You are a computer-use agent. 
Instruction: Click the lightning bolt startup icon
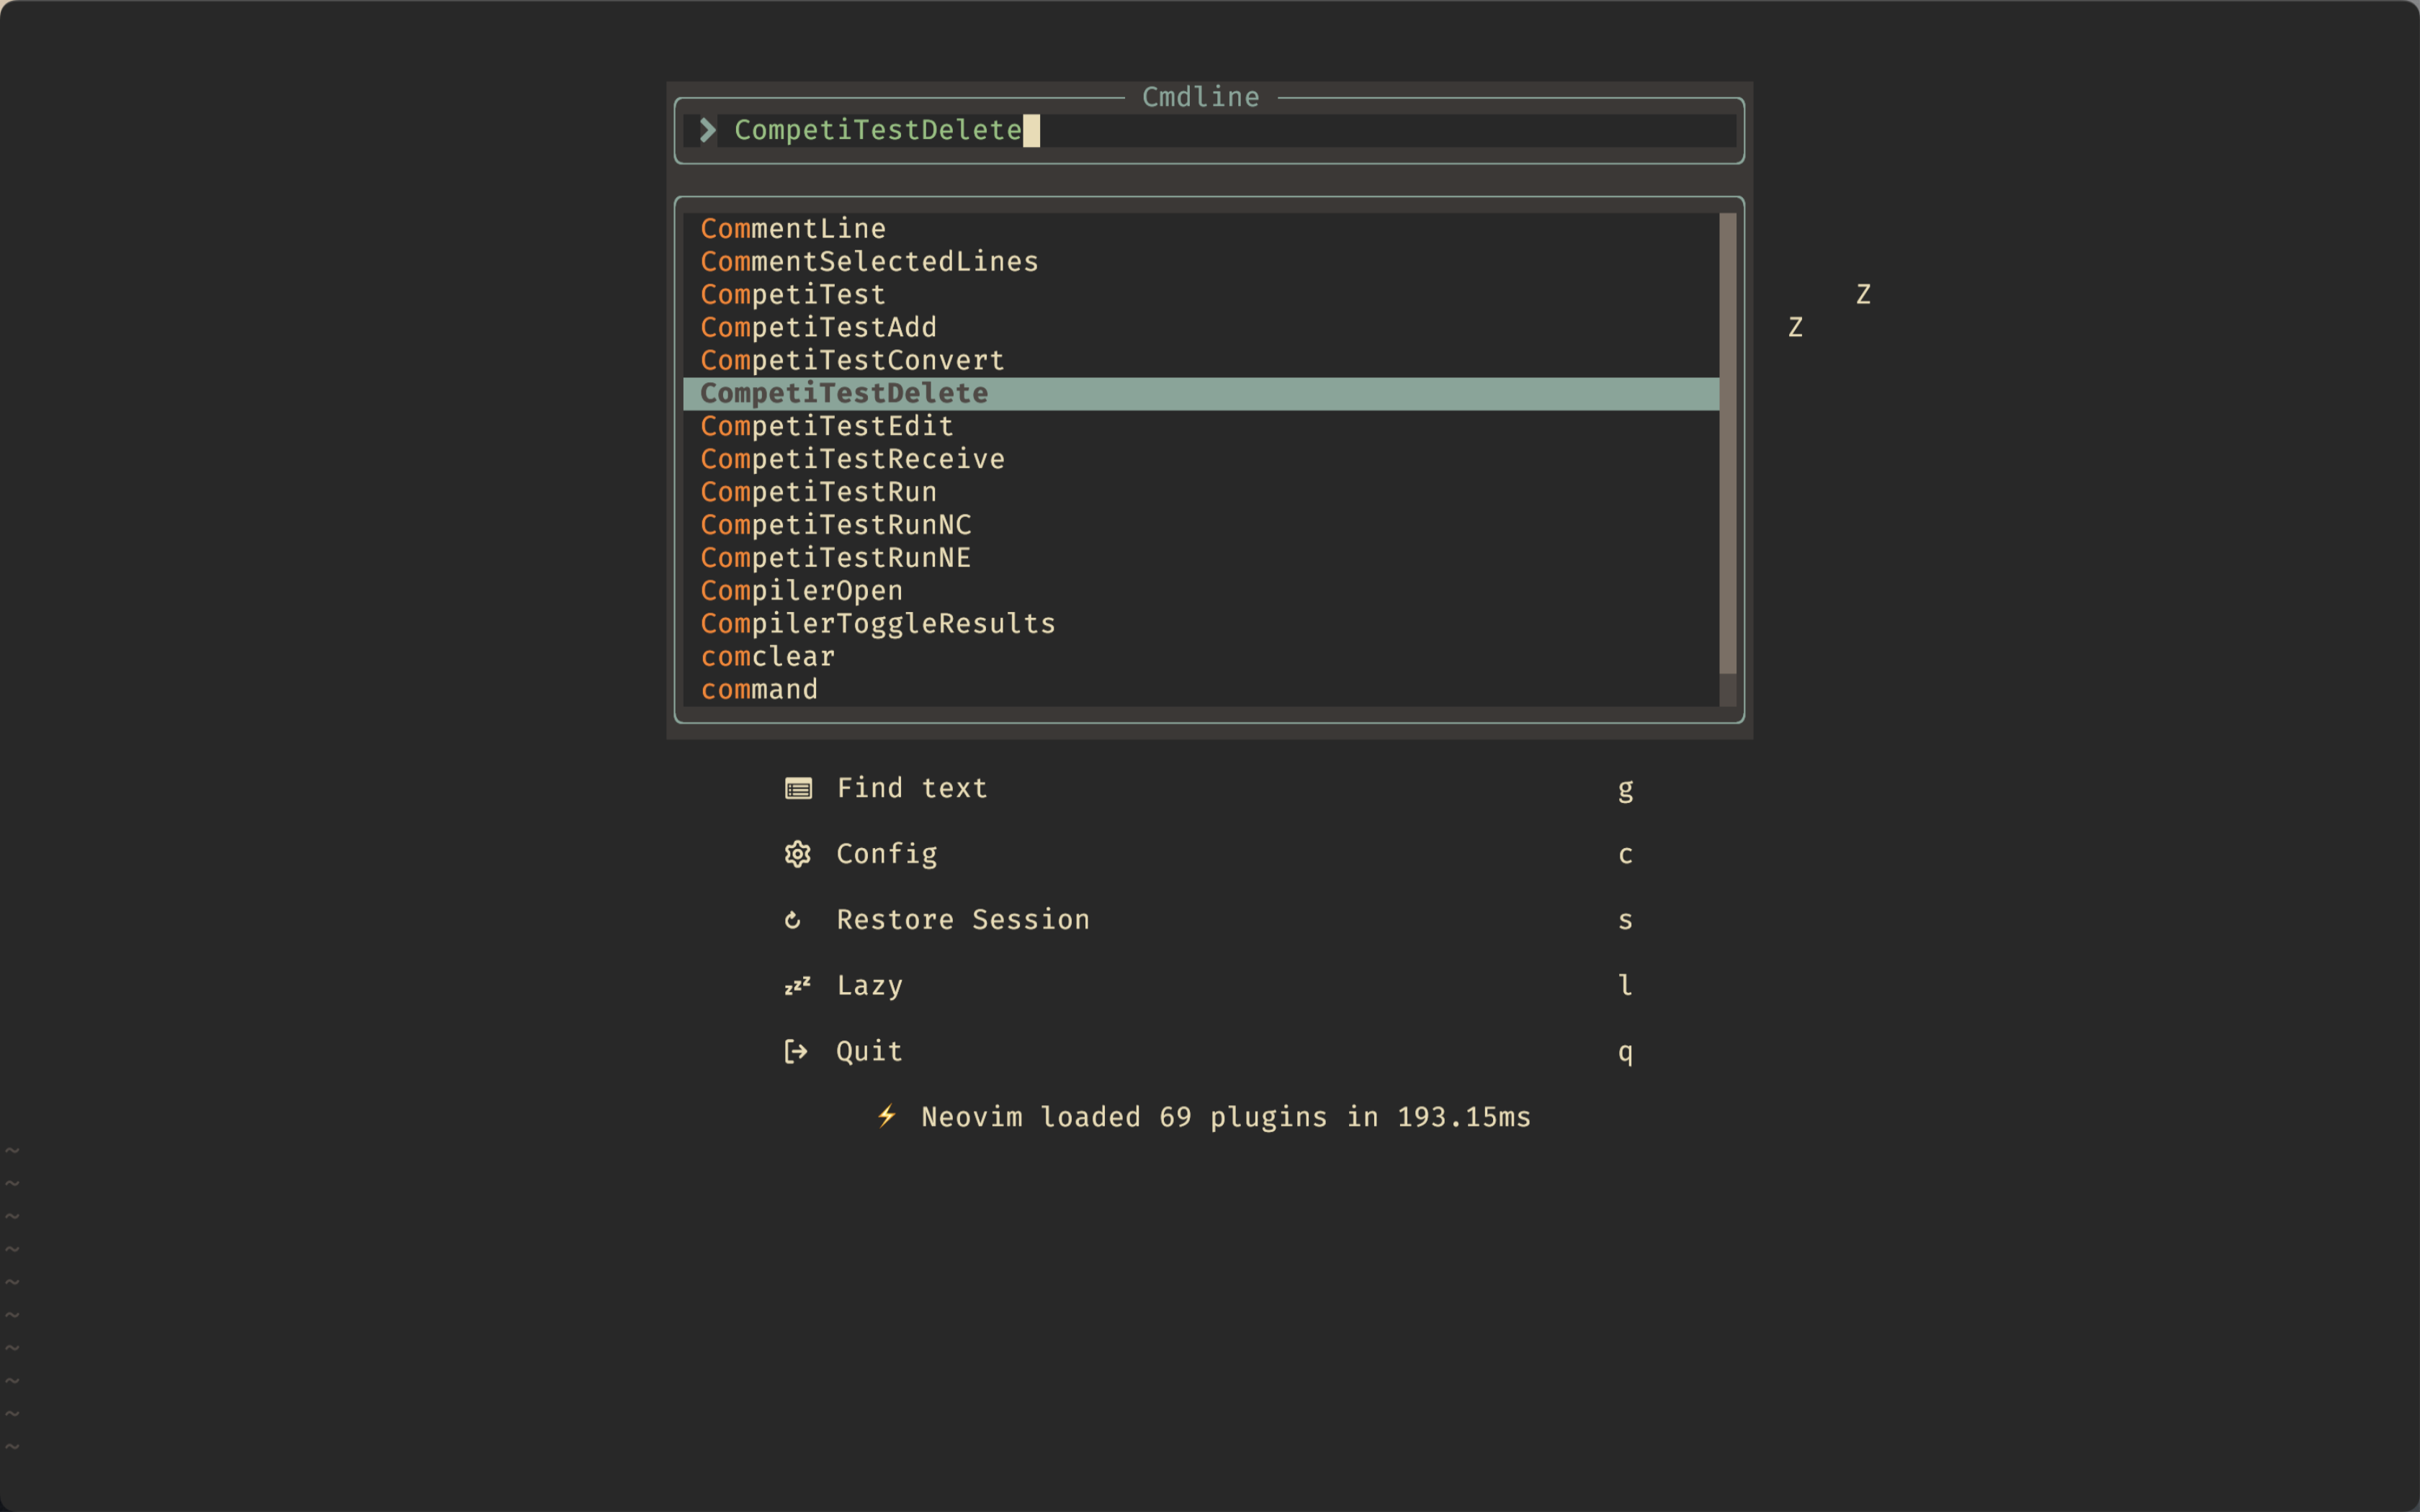point(887,1116)
